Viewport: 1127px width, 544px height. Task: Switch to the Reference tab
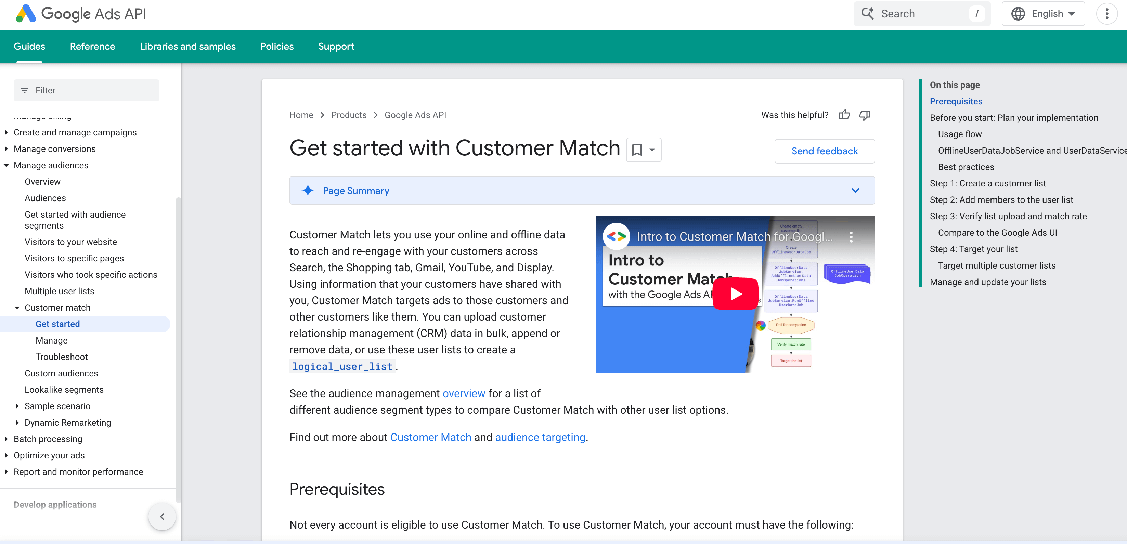92,47
